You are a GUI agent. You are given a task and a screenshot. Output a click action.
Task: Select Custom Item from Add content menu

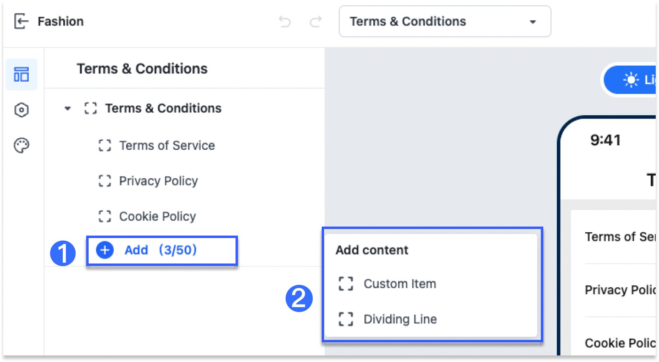point(400,284)
